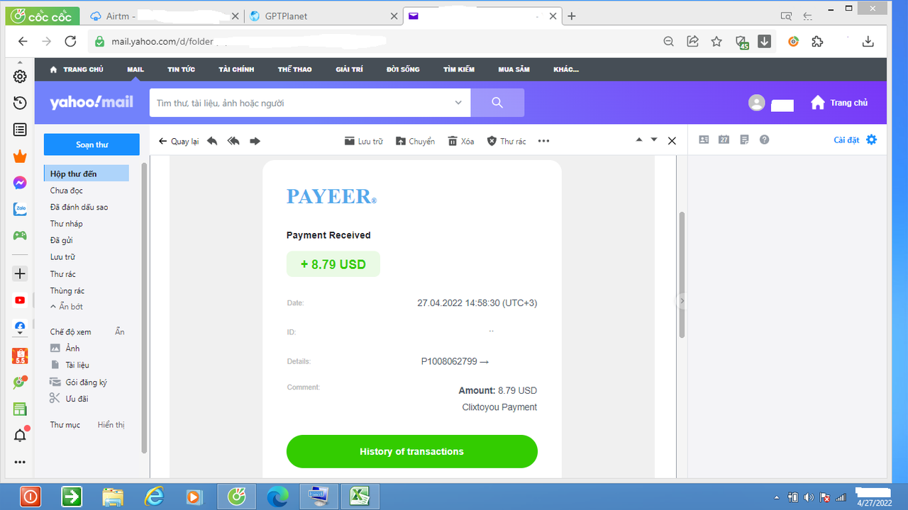
Task: Click the Yahoo Mail search magnifier button
Action: coord(497,103)
